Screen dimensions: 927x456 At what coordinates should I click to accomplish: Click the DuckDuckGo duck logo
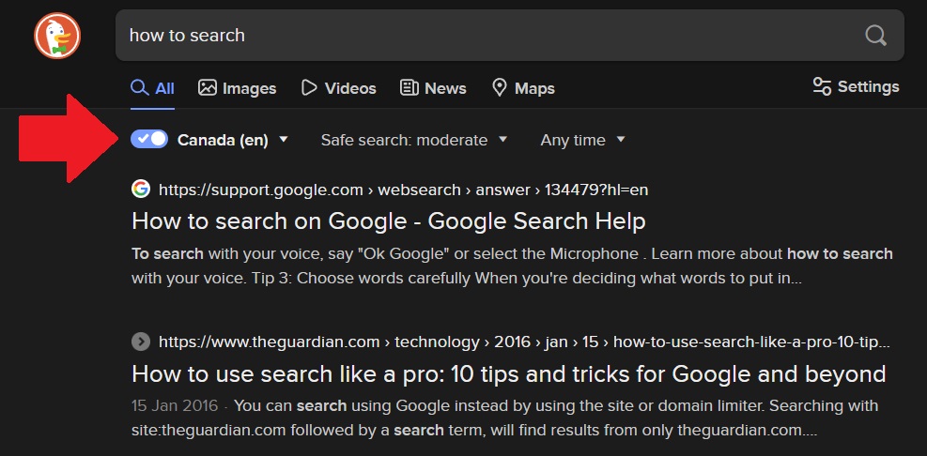click(x=57, y=36)
